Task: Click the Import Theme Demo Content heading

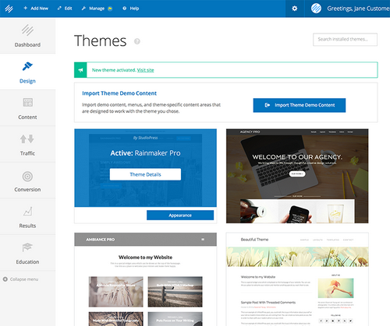Action: click(119, 93)
